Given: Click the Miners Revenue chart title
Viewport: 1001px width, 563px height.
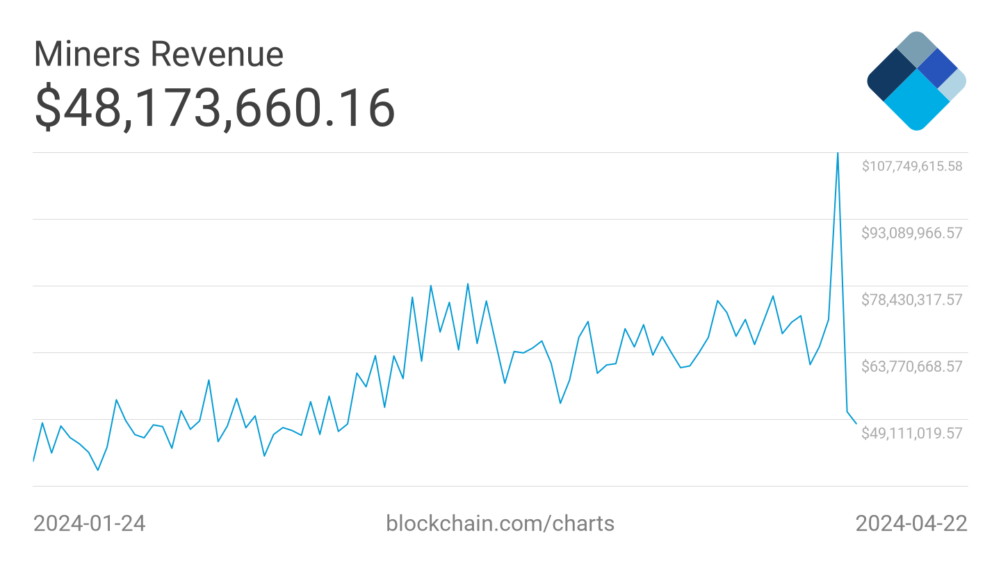Looking at the screenshot, I should point(158,54).
